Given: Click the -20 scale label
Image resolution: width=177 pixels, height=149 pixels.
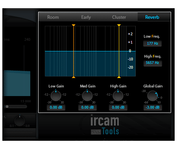Looking at the screenshot, I should coord(130,67).
